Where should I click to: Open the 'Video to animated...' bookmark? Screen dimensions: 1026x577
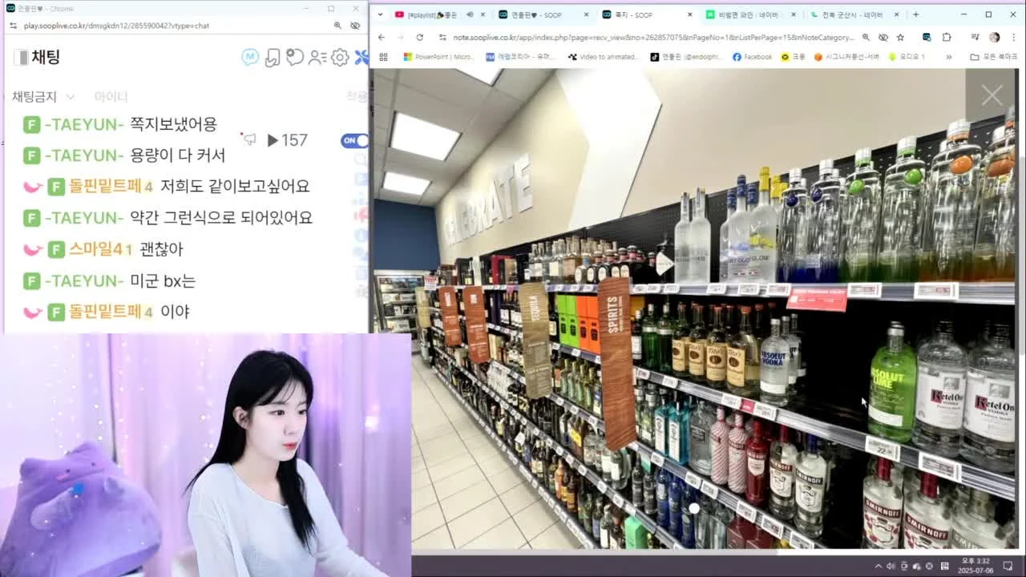tap(604, 57)
